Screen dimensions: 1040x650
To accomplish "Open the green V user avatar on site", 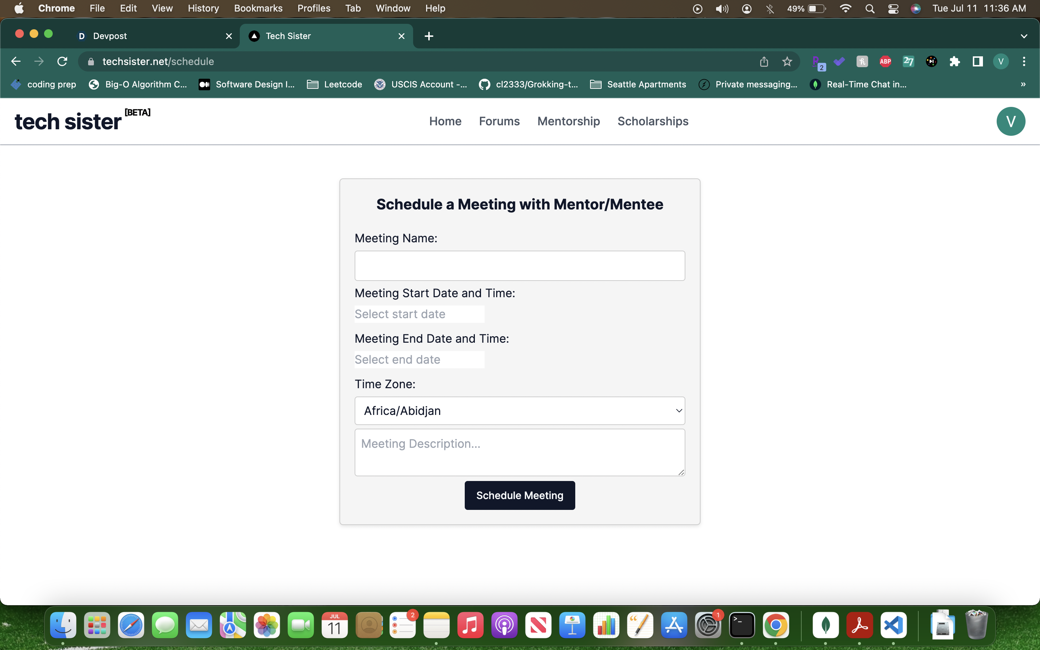I will coord(1010,121).
